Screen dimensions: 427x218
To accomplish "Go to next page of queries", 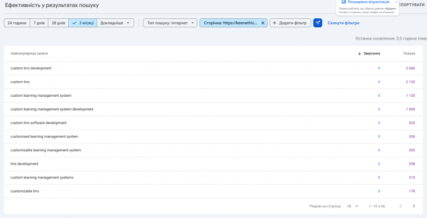I will [x=414, y=206].
